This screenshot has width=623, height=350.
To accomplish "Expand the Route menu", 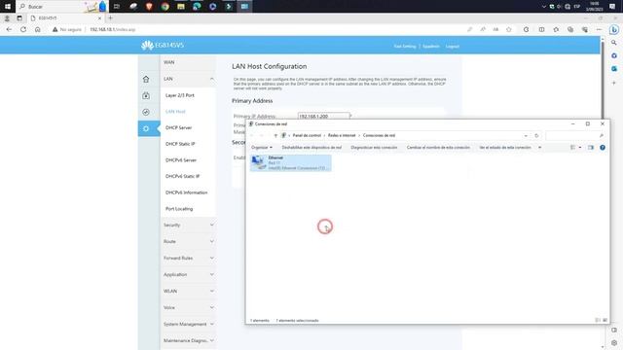I will pos(188,241).
